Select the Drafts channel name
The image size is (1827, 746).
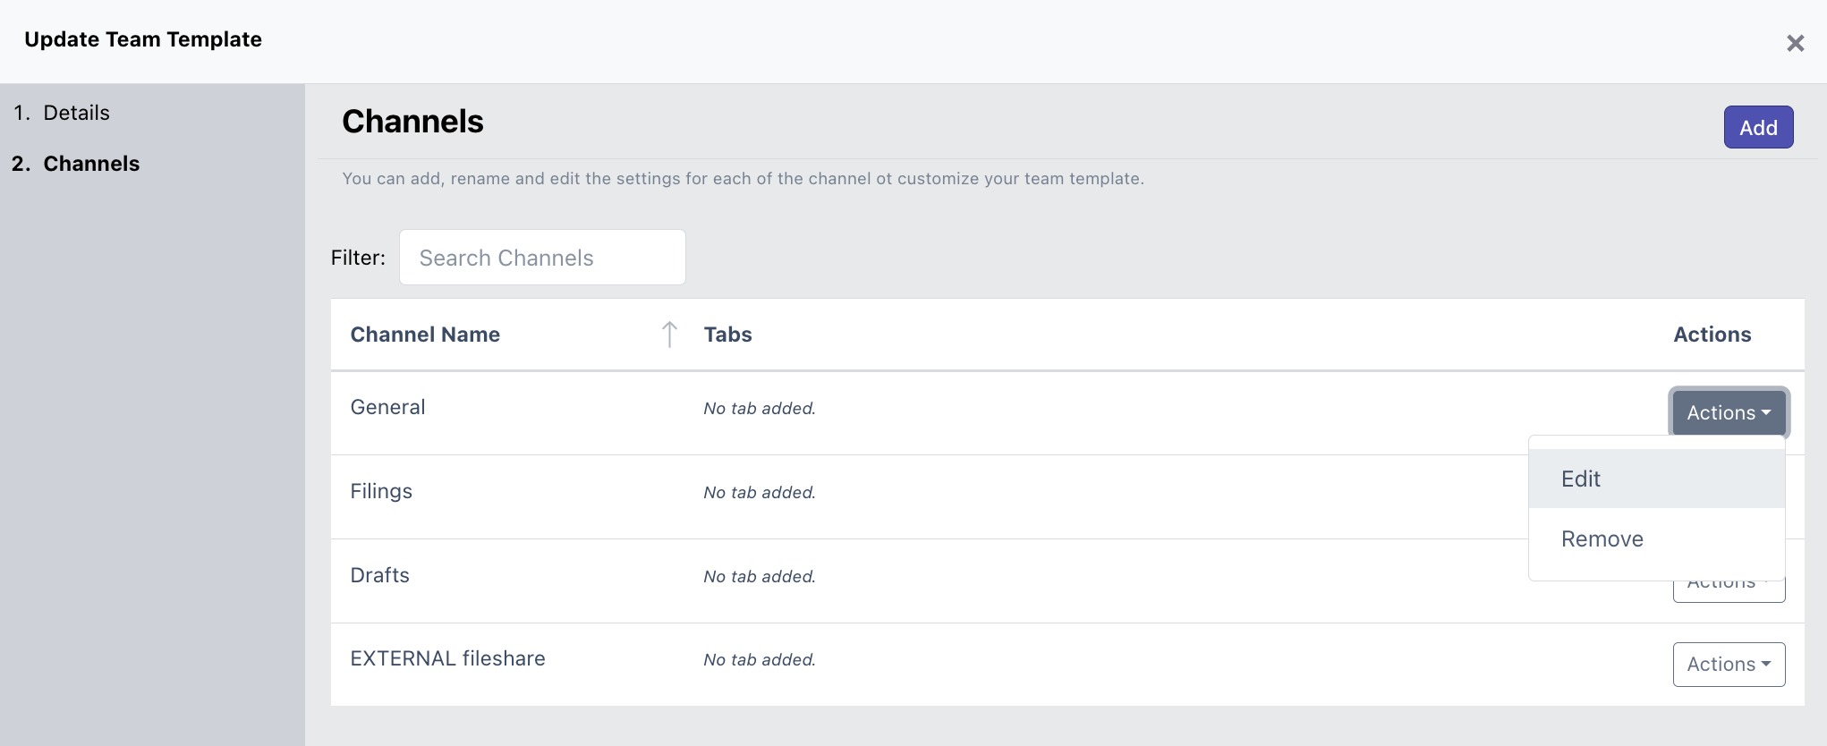point(379,575)
